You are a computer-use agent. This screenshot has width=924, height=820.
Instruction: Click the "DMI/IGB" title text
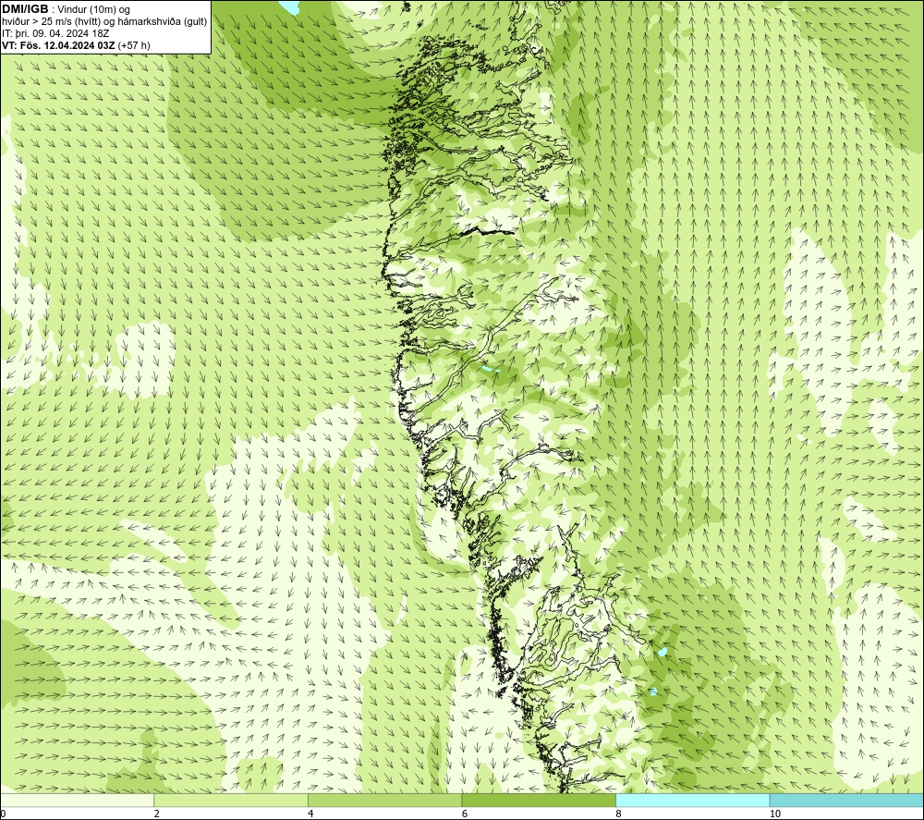point(25,9)
